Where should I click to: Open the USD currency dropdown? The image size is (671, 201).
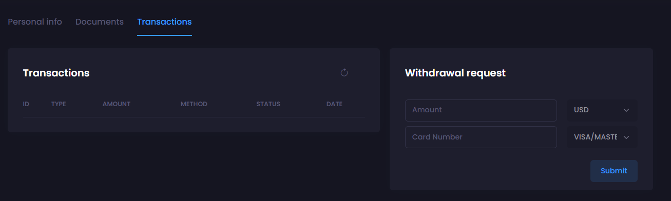pos(602,110)
